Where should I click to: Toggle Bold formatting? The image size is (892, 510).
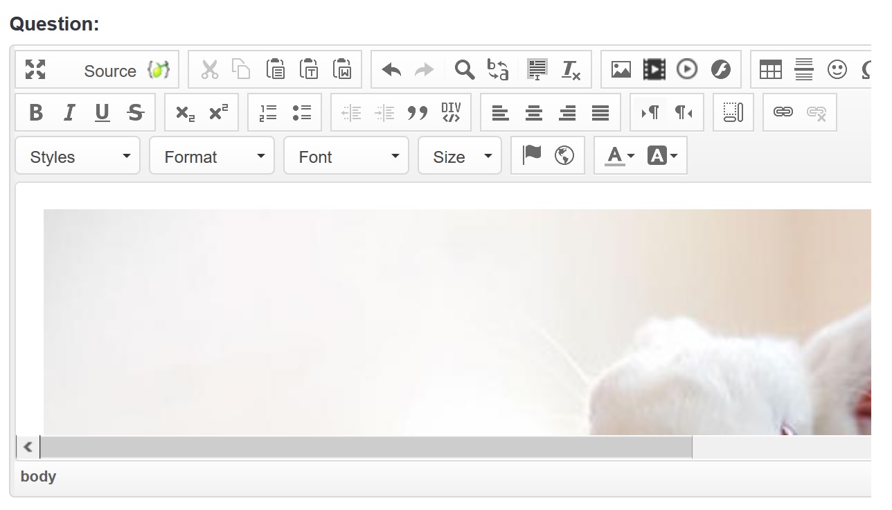click(36, 112)
